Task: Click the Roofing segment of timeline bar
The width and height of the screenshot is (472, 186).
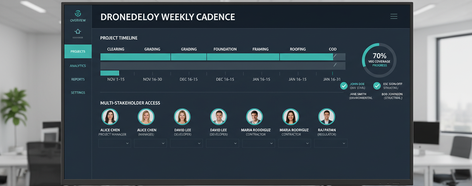Action: [x=306, y=57]
